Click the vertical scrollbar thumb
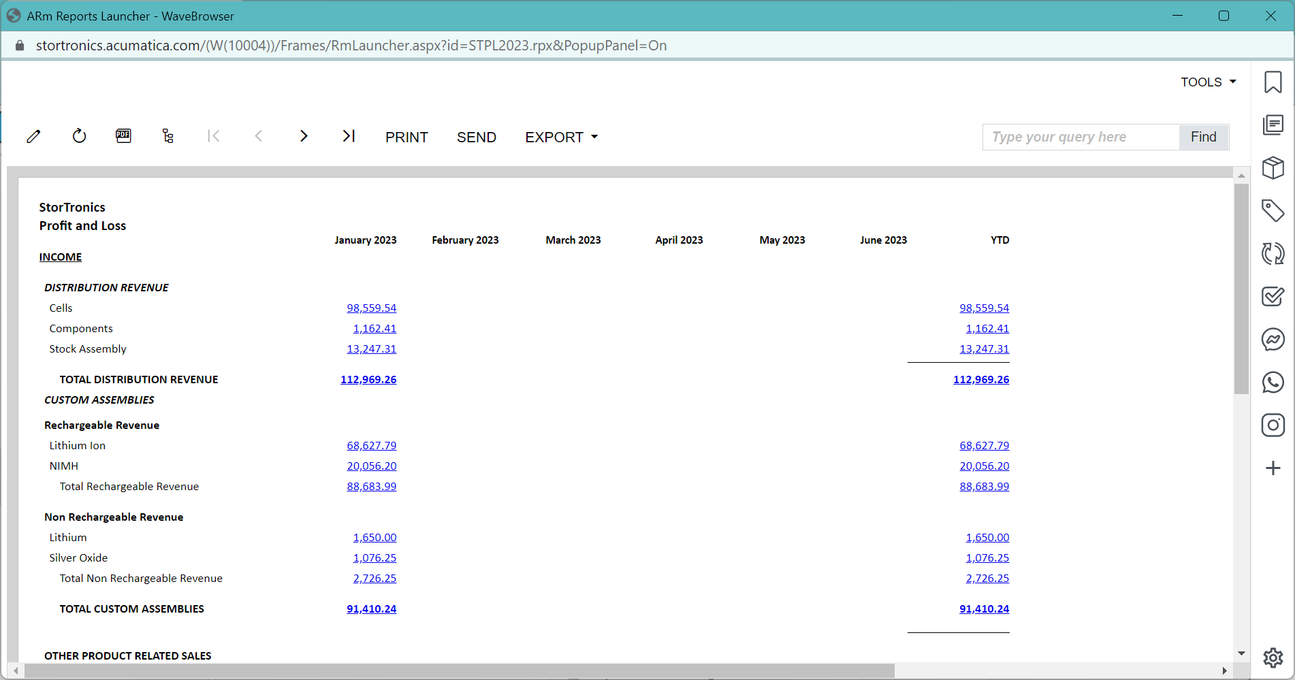The image size is (1295, 680). (1241, 289)
